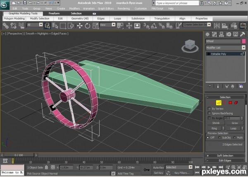This screenshot has height=177, width=248.
Task: Select Polygon sub-object level icon
Action: [x=230, y=103]
